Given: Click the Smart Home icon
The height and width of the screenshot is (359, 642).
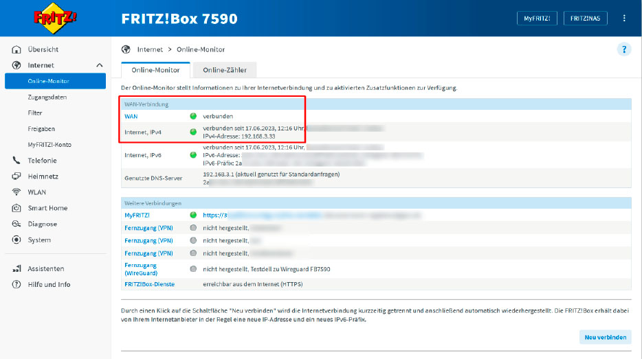Looking at the screenshot, I should (x=16, y=208).
